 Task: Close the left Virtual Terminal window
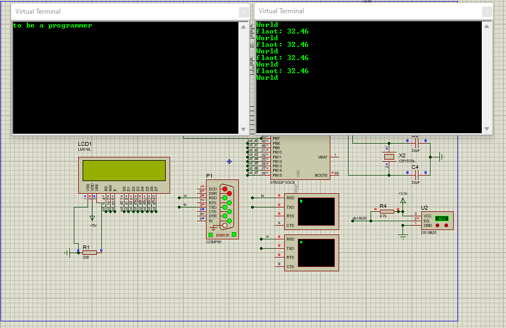point(244,12)
